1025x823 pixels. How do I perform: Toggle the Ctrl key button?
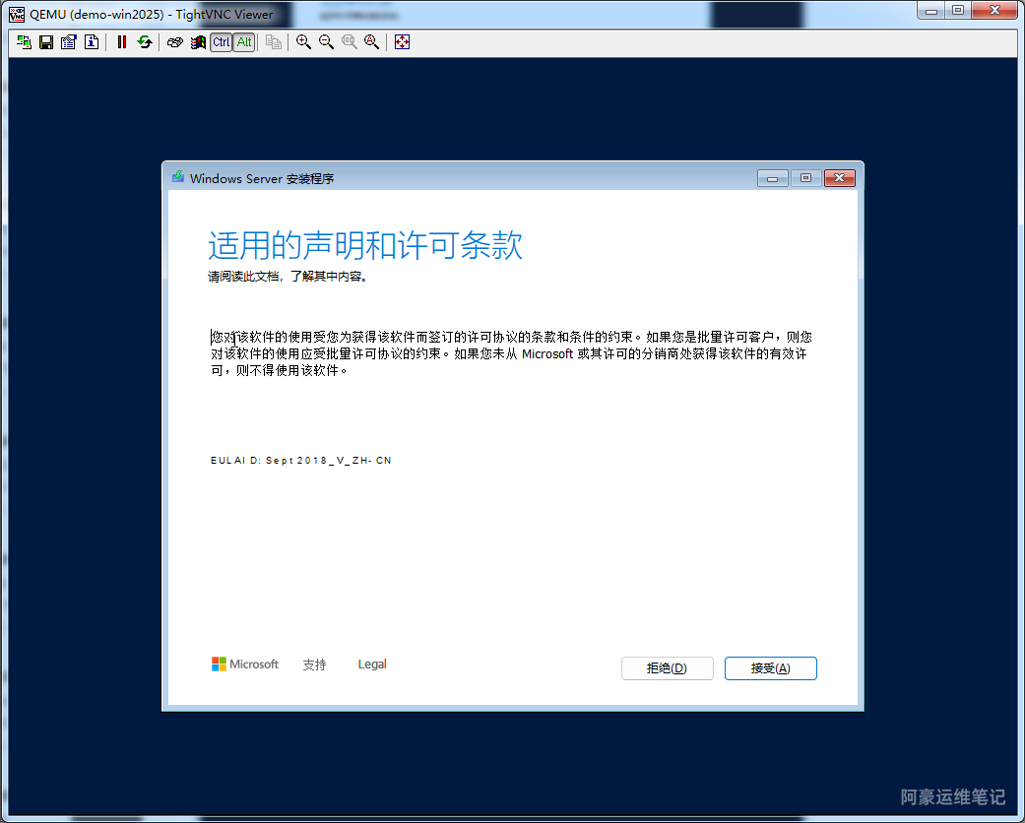[222, 42]
